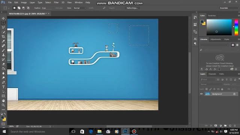The width and height of the screenshot is (240, 135).
Task: Open the Color panel flyout menu
Action: pyautogui.click(x=239, y=16)
